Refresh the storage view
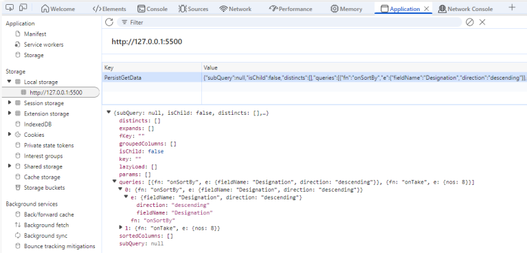This screenshot has height=253, width=527. pos(109,22)
